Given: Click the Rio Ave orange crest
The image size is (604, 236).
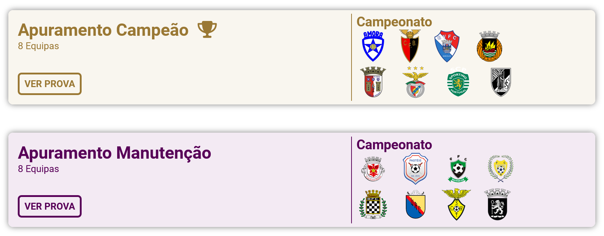Looking at the screenshot, I should (x=489, y=46).
